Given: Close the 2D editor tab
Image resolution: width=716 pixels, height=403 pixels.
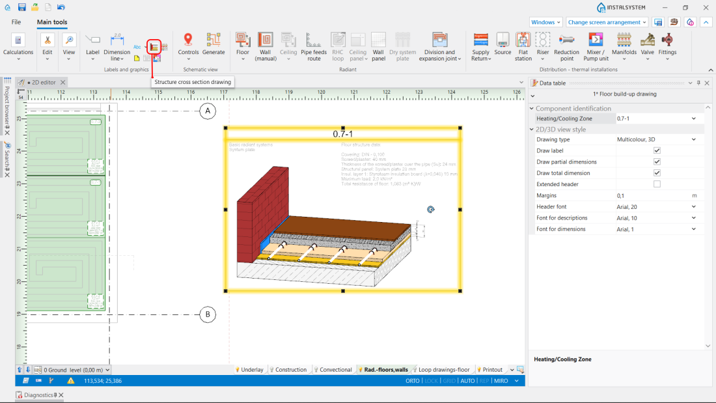Looking at the screenshot, I should pyautogui.click(x=63, y=82).
